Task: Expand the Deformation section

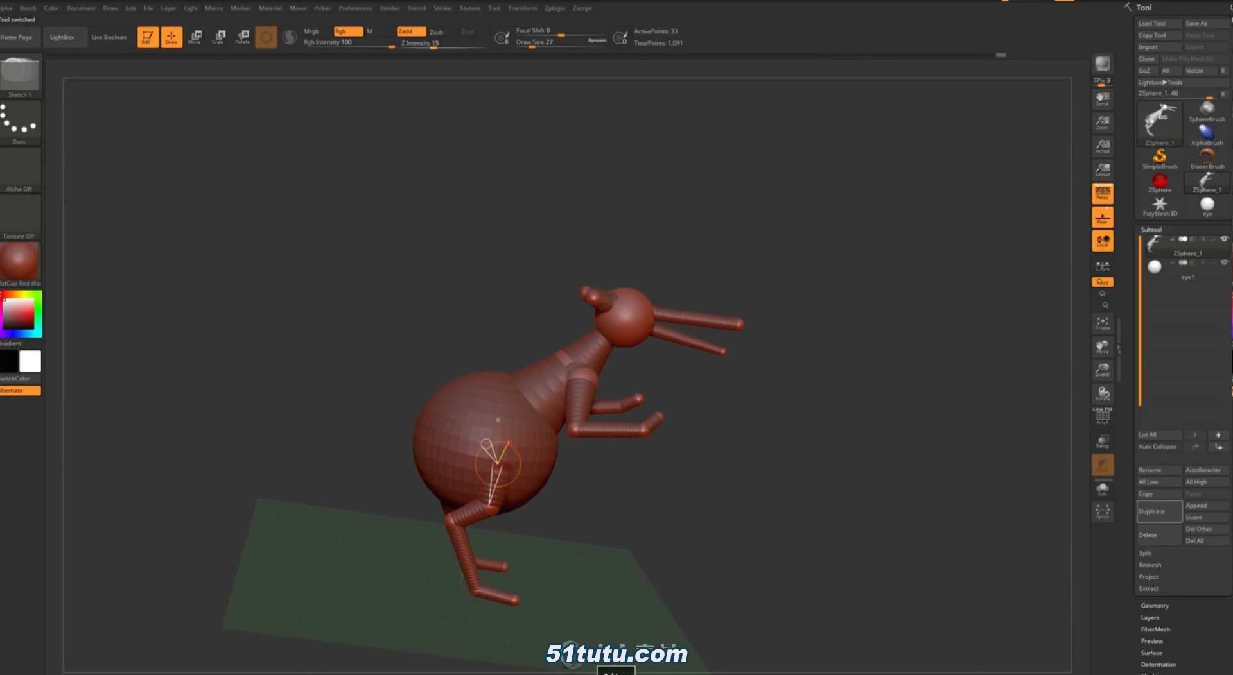Action: pos(1159,665)
